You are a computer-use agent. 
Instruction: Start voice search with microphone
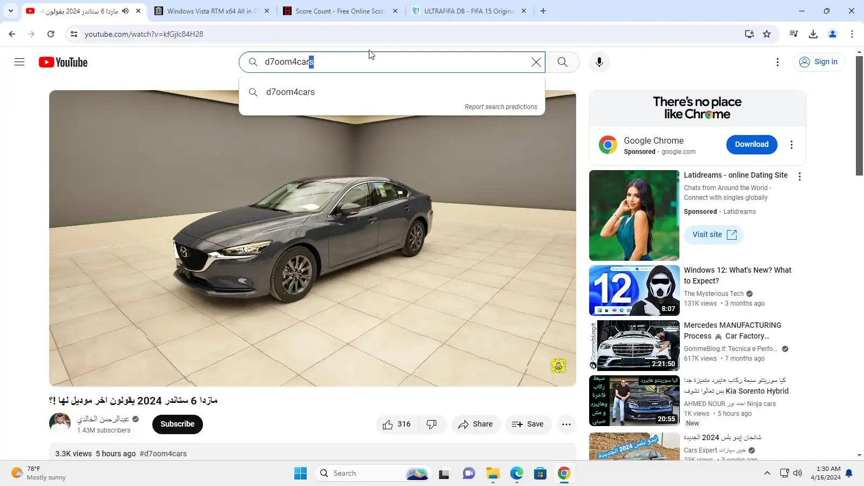(x=599, y=62)
